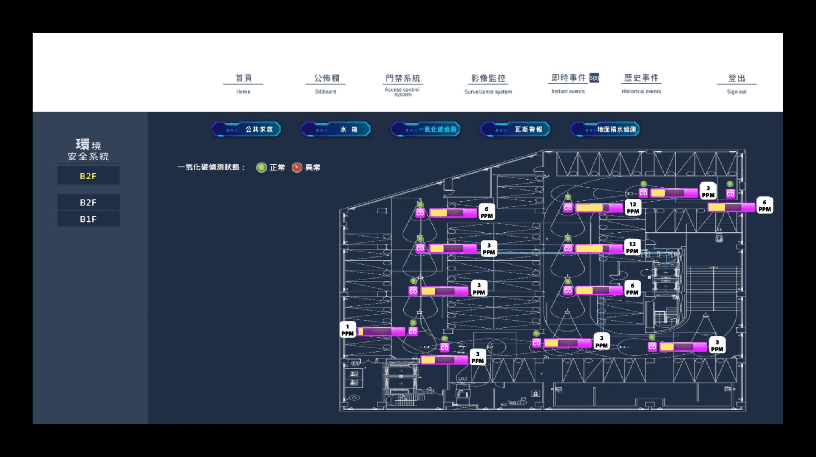Screen dimensions: 816x457
Task: Open the highlighted yellow B2F floor selector
Action: [x=88, y=176]
